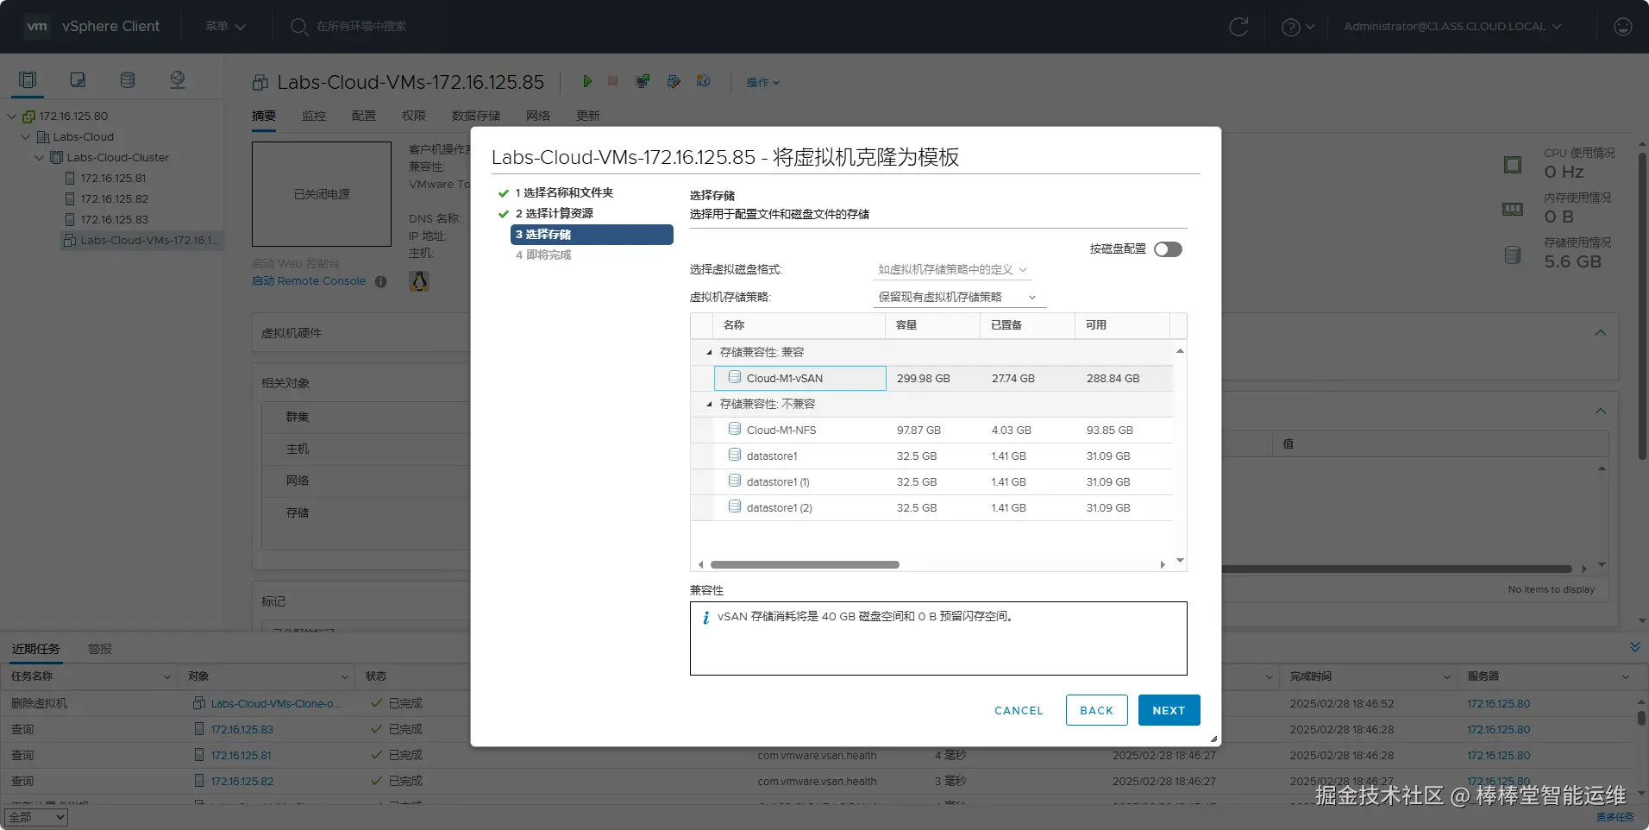The image size is (1649, 830).
Task: Sort by the 已置备 column header
Action: (x=1027, y=325)
